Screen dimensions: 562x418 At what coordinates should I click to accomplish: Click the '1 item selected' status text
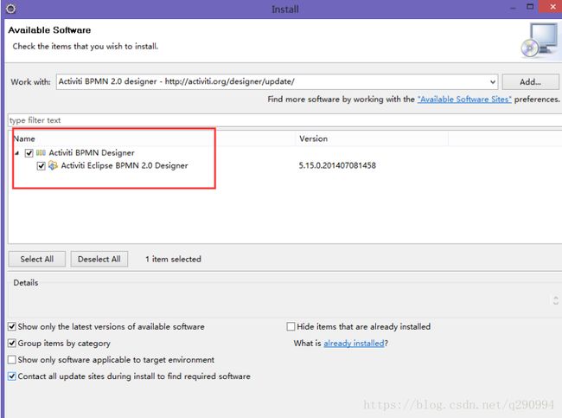[x=173, y=259]
